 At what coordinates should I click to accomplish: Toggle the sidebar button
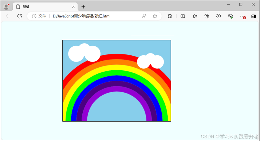coord(253,16)
